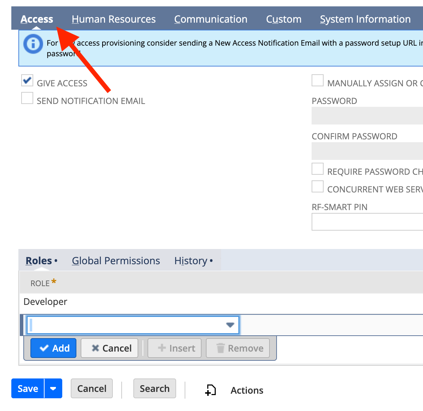Expand the Save button dropdown arrow
The width and height of the screenshot is (423, 411).
click(x=53, y=388)
